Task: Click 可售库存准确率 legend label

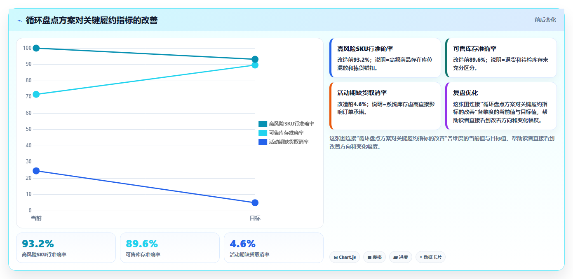Action: 286,133
